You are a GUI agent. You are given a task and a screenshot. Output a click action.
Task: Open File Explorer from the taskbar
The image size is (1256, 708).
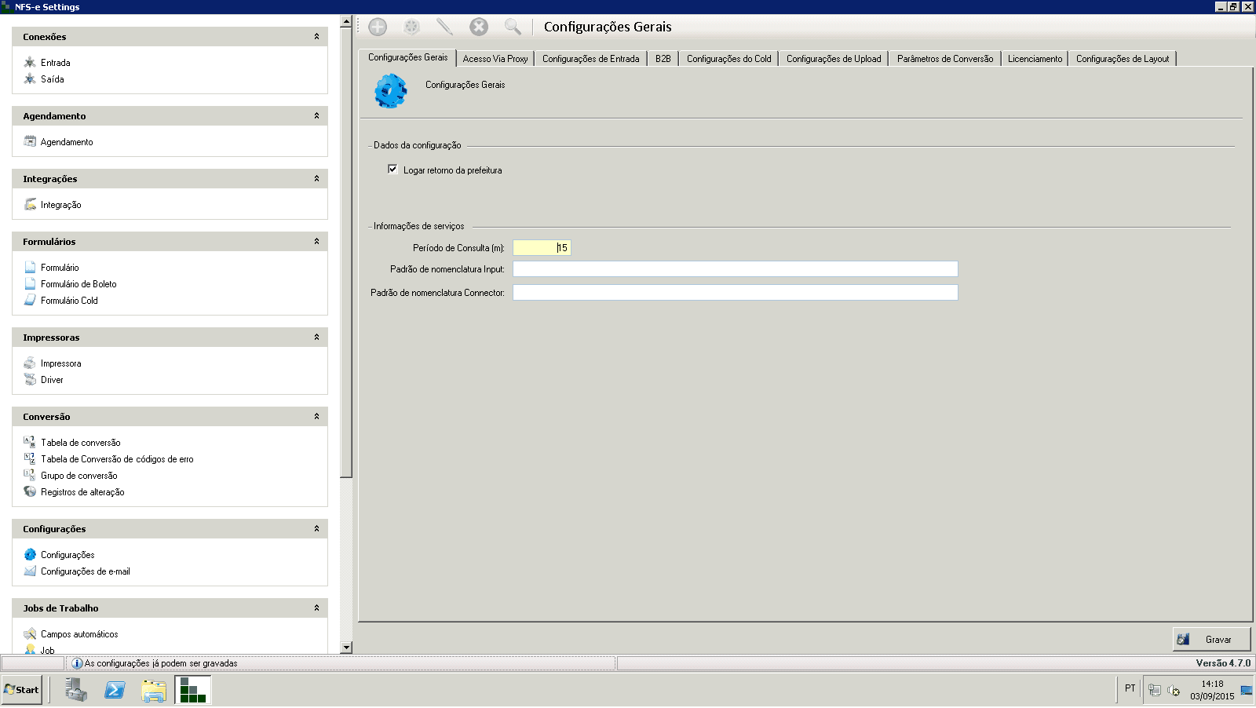[x=154, y=690]
